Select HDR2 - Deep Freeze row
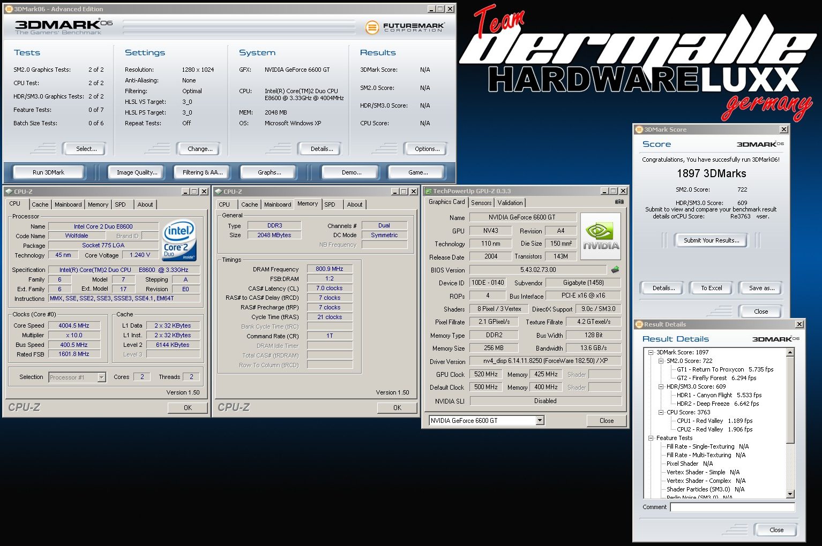This screenshot has width=822, height=546. pyautogui.click(x=718, y=404)
